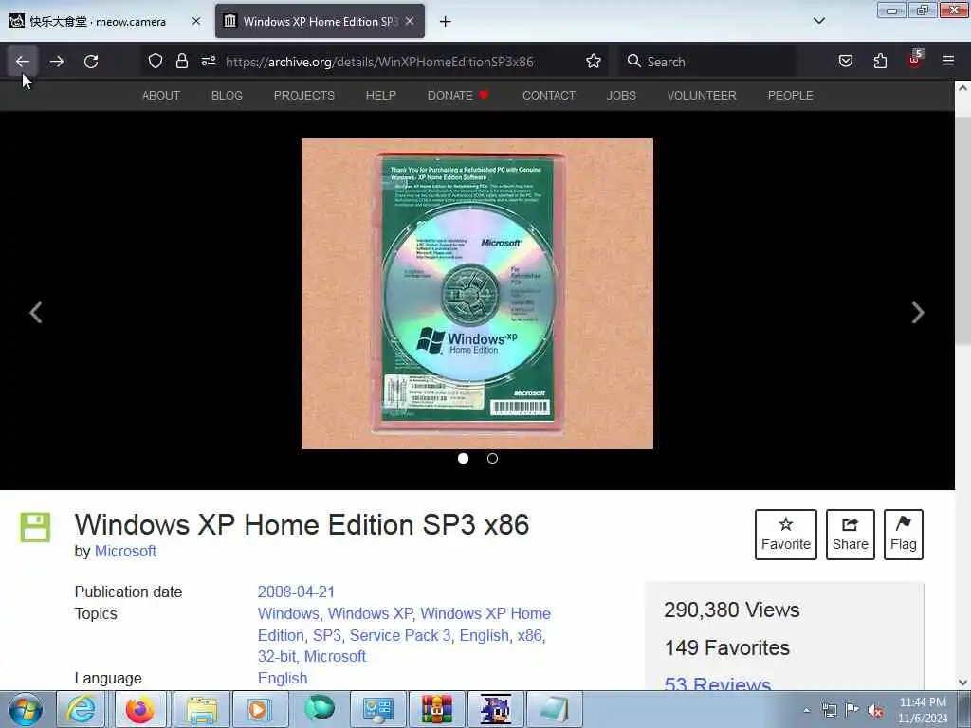
Task: Open the Action Center flag icon
Action: tap(852, 710)
